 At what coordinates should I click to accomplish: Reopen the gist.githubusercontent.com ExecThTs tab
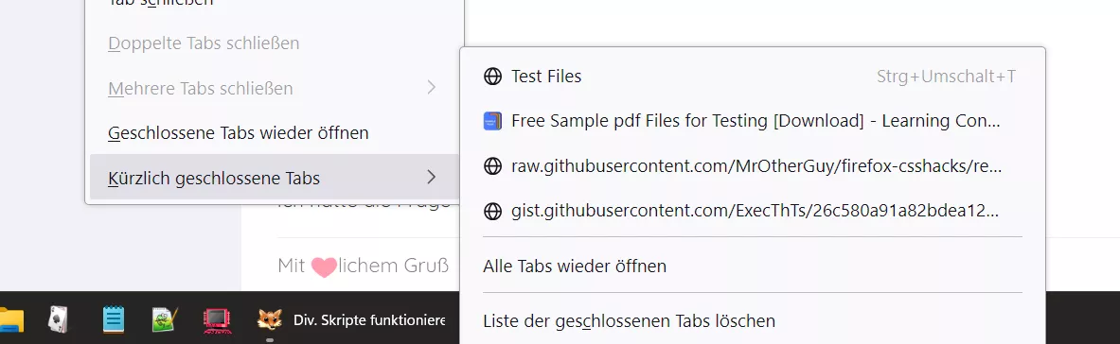(x=753, y=212)
